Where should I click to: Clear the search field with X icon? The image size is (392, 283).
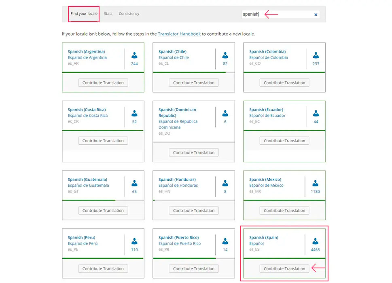[316, 15]
